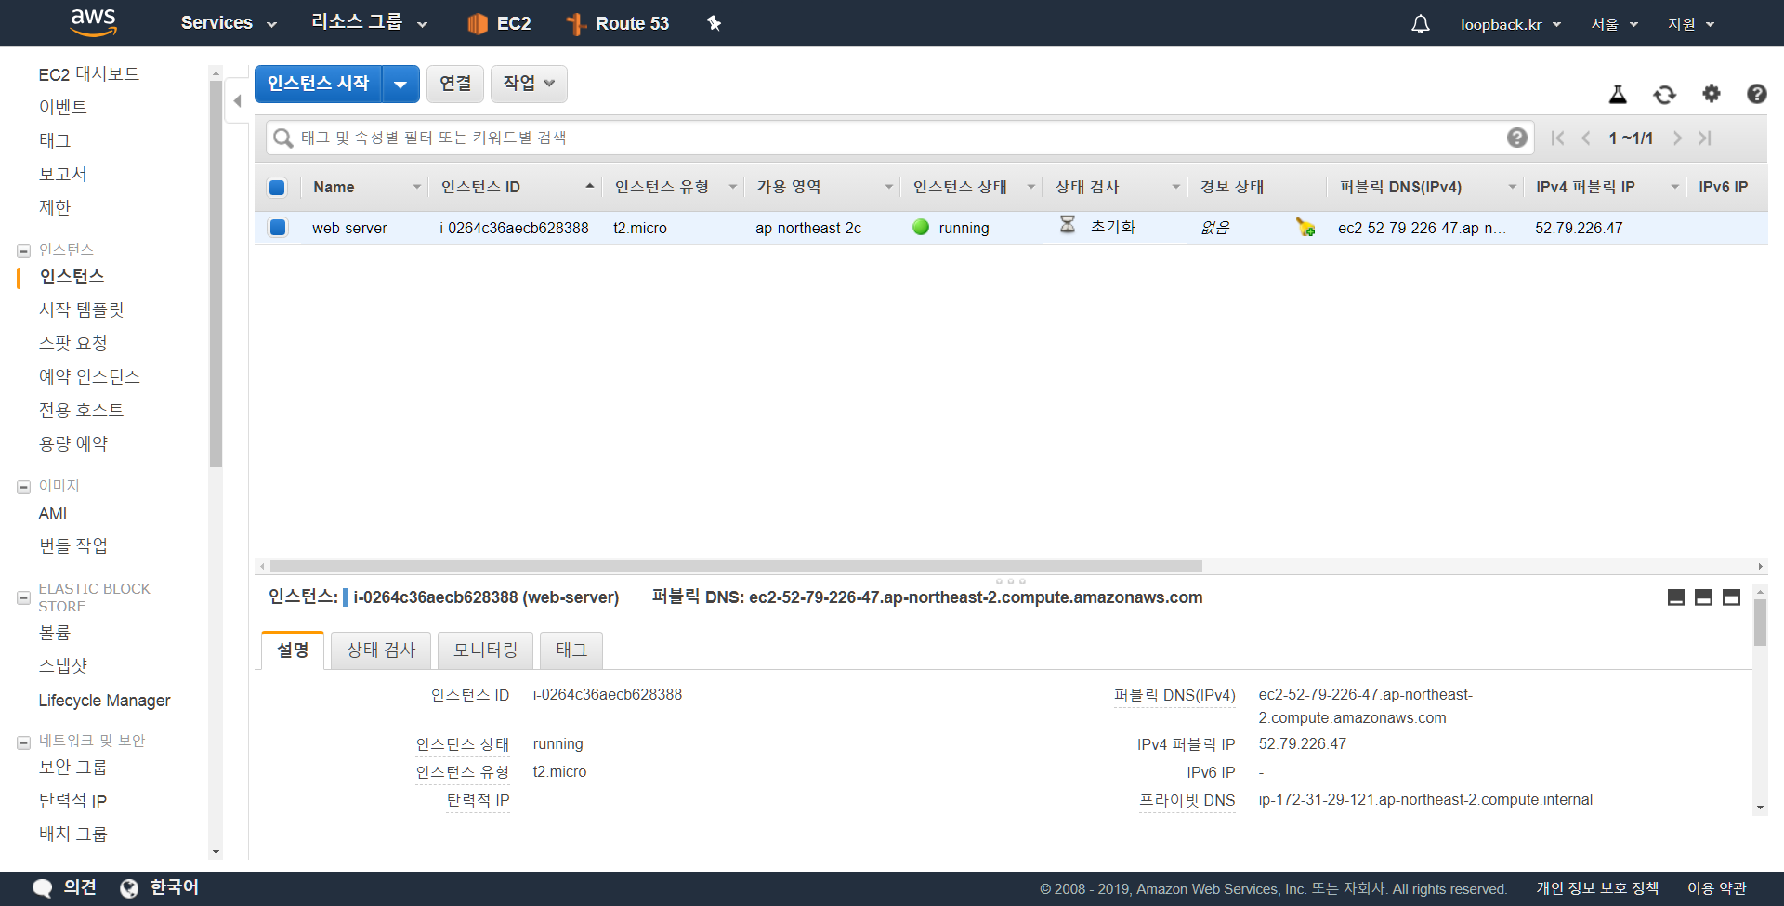Open the 작업 actions dropdown
Image resolution: width=1784 pixels, height=906 pixels.
point(529,84)
